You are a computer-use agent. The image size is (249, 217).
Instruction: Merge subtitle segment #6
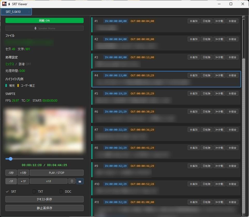click(x=232, y=111)
